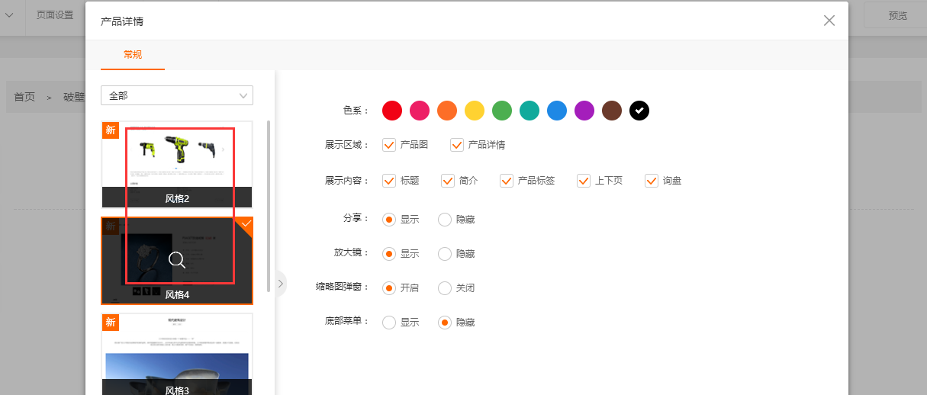Expand the top-left chevron dropdown

tap(9, 15)
